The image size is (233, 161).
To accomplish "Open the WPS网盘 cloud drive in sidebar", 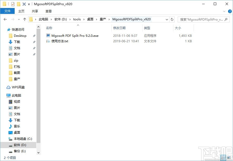I will (x=18, y=87).
